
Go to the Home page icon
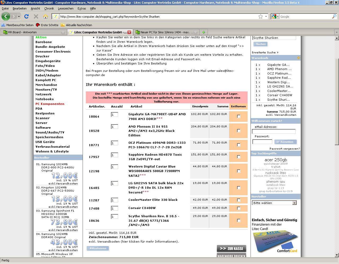click(46, 16)
